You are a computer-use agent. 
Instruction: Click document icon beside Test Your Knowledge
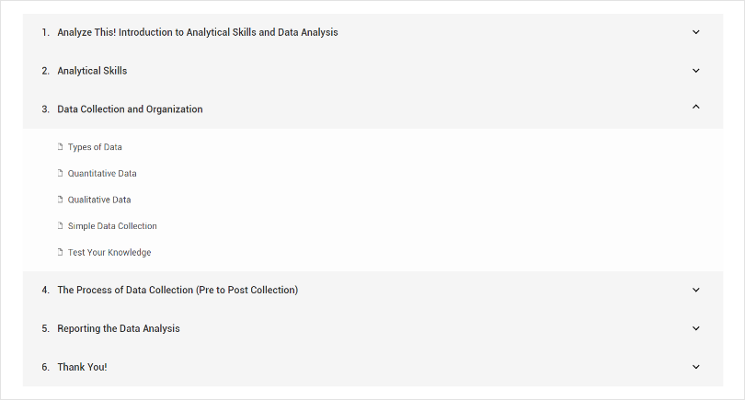click(x=61, y=253)
